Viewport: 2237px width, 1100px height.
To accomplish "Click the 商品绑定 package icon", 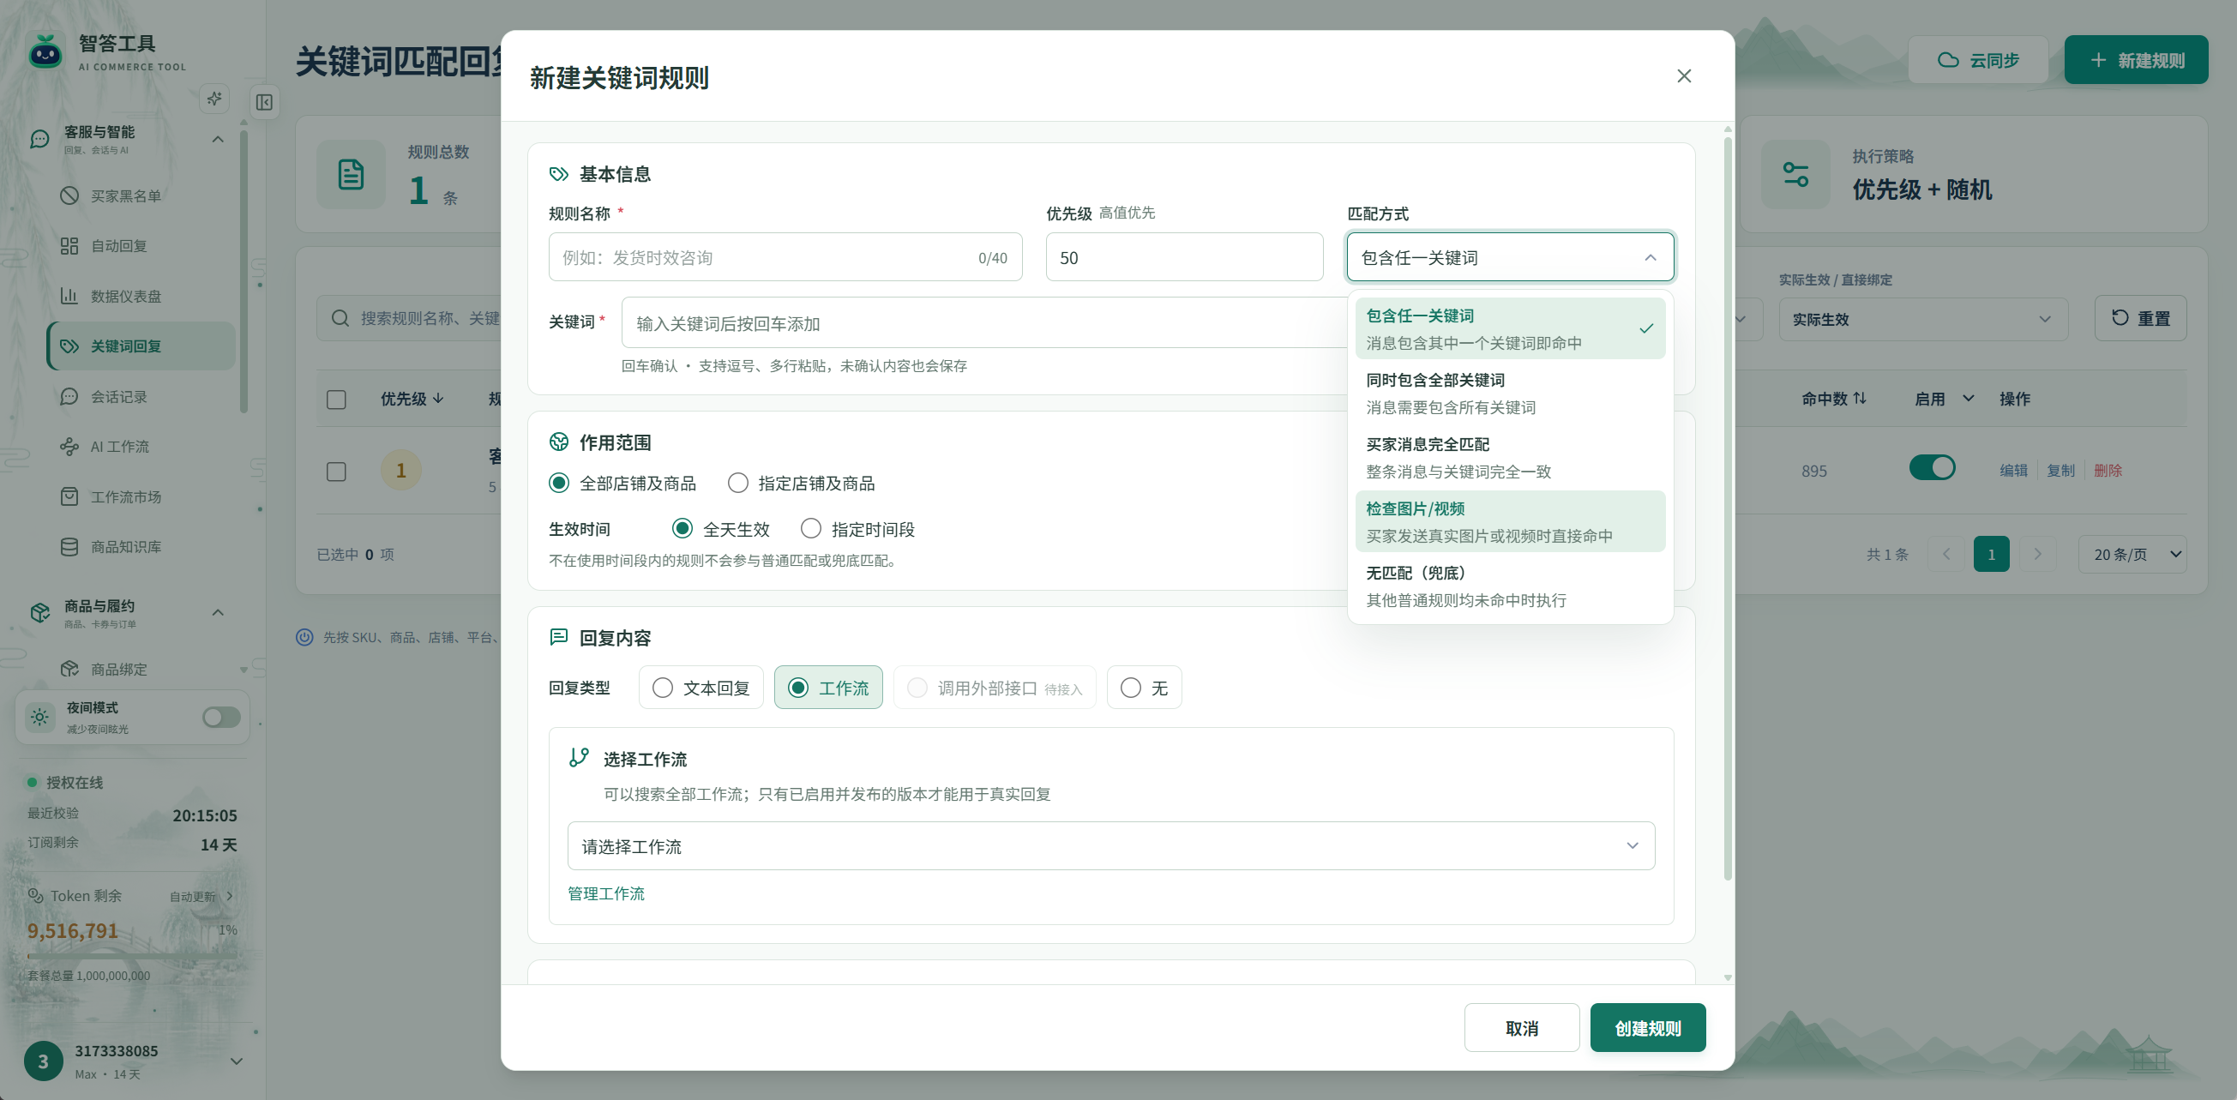I will 69,670.
